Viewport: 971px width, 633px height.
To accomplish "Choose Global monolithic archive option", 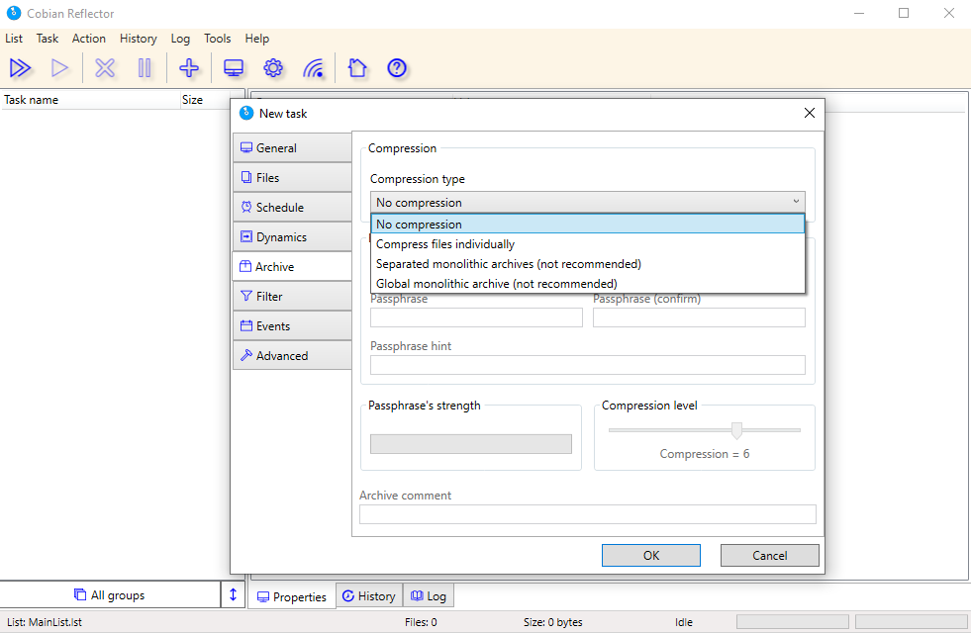I will pos(588,284).
